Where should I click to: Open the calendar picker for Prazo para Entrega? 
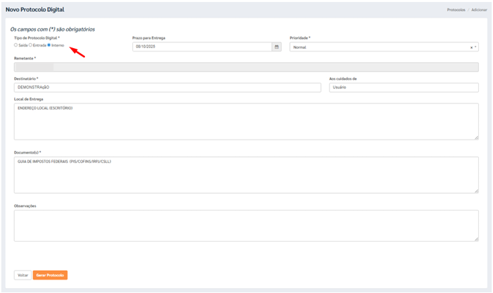tap(276, 47)
